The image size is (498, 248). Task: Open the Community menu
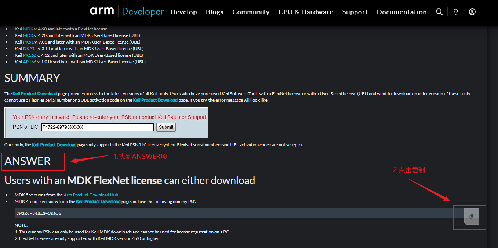pos(251,12)
